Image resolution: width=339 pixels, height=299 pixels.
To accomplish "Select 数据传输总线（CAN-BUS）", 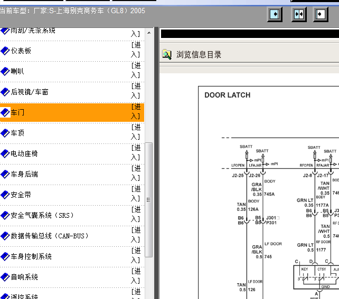I will point(50,236).
